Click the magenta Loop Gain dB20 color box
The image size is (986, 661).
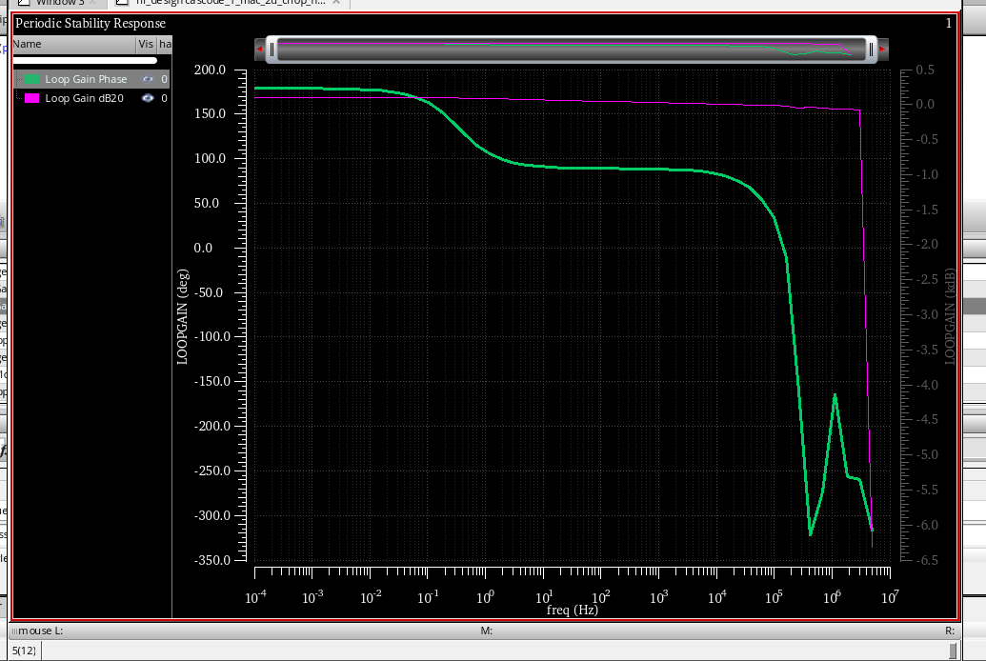click(32, 98)
